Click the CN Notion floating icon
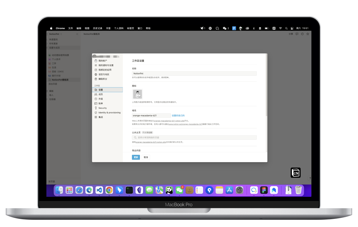 295,173
